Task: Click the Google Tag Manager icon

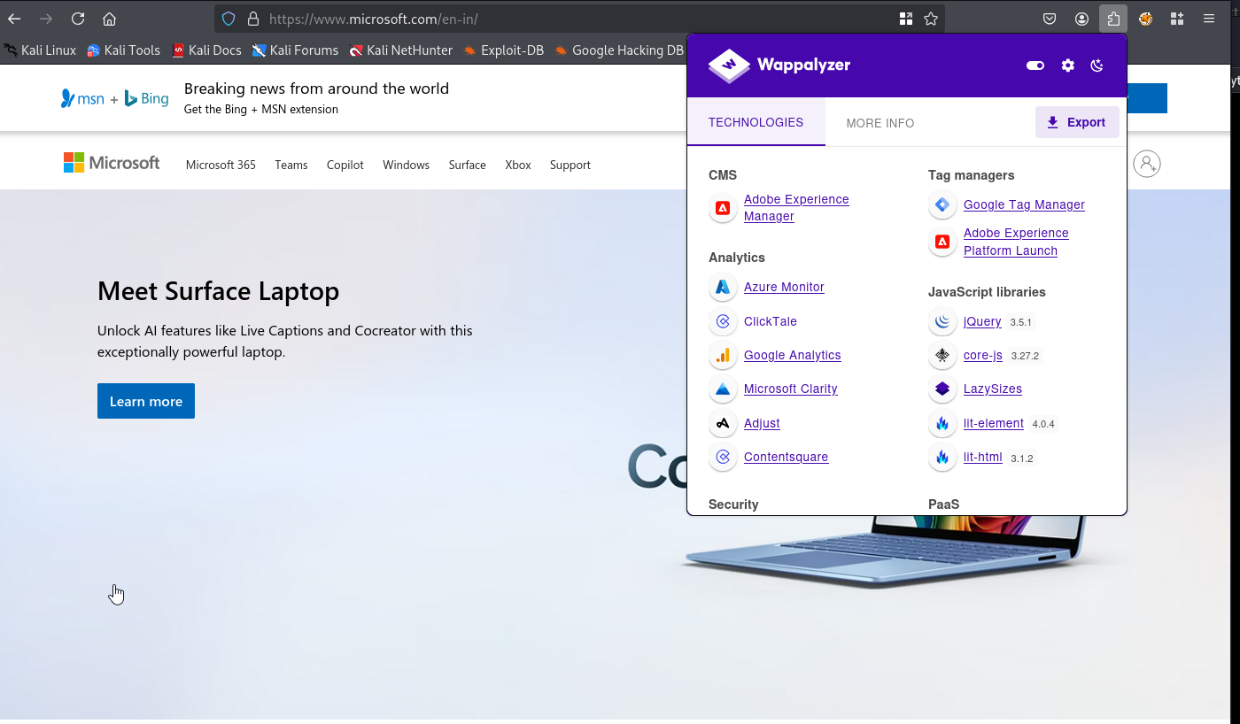Action: click(x=942, y=204)
